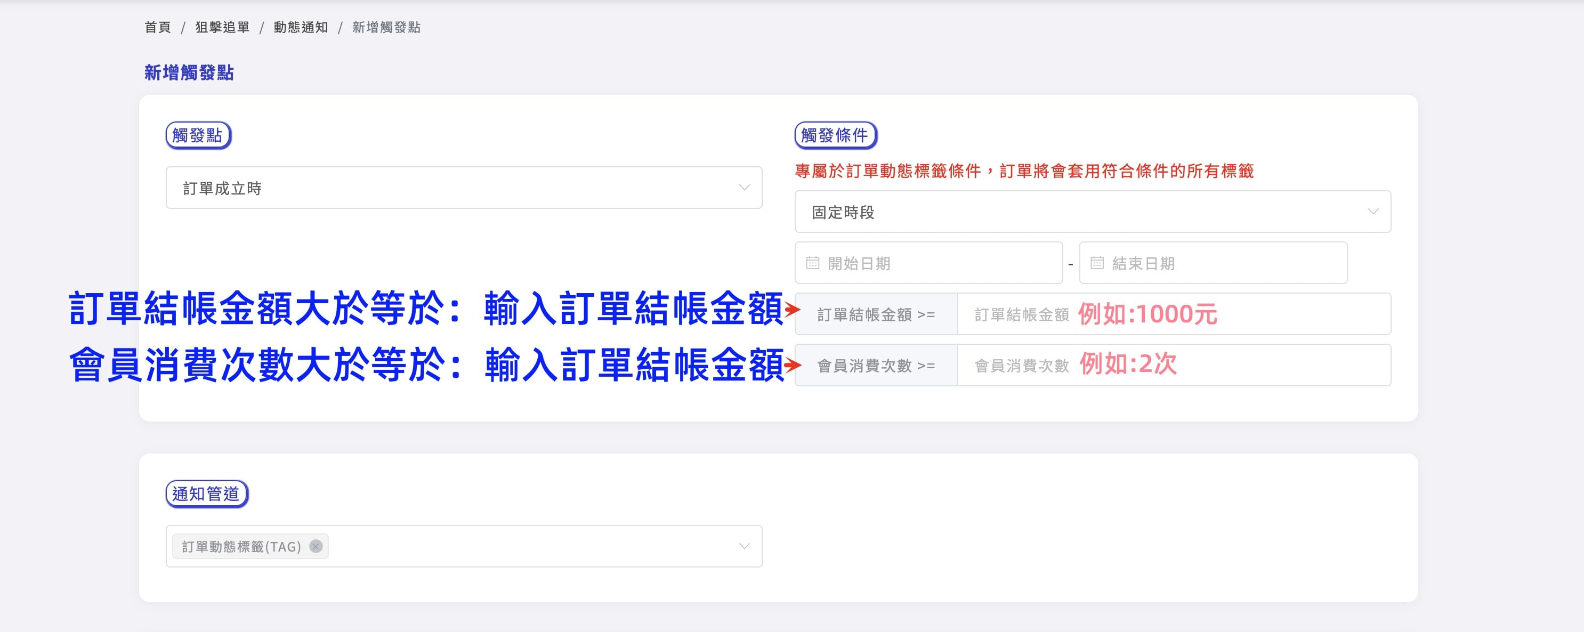The height and width of the screenshot is (632, 1584).
Task: Expand chevron of 固定時段 dropdown
Action: pyautogui.click(x=1372, y=212)
